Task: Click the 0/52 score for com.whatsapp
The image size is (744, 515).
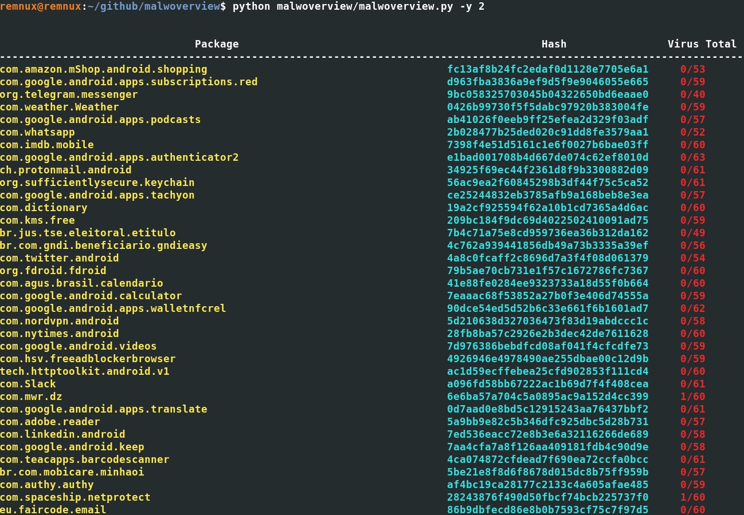Action: pyautogui.click(x=692, y=132)
